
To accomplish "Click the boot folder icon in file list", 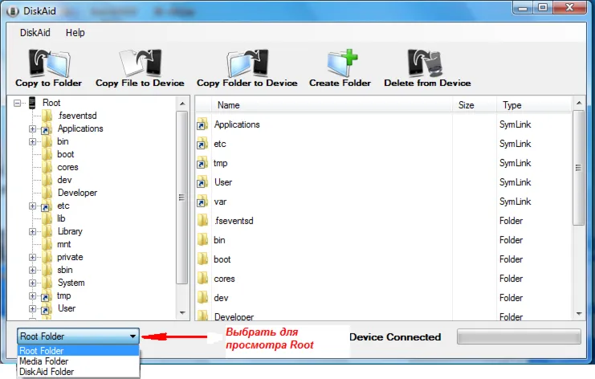I will (x=202, y=259).
